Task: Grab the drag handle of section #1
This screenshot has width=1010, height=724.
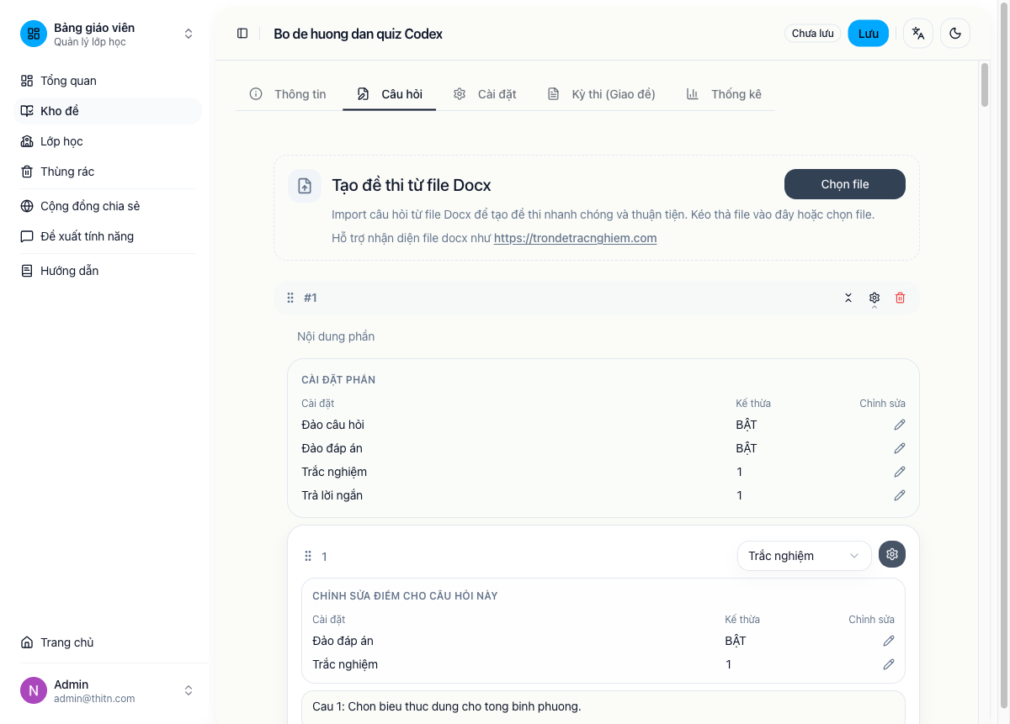Action: click(x=290, y=298)
